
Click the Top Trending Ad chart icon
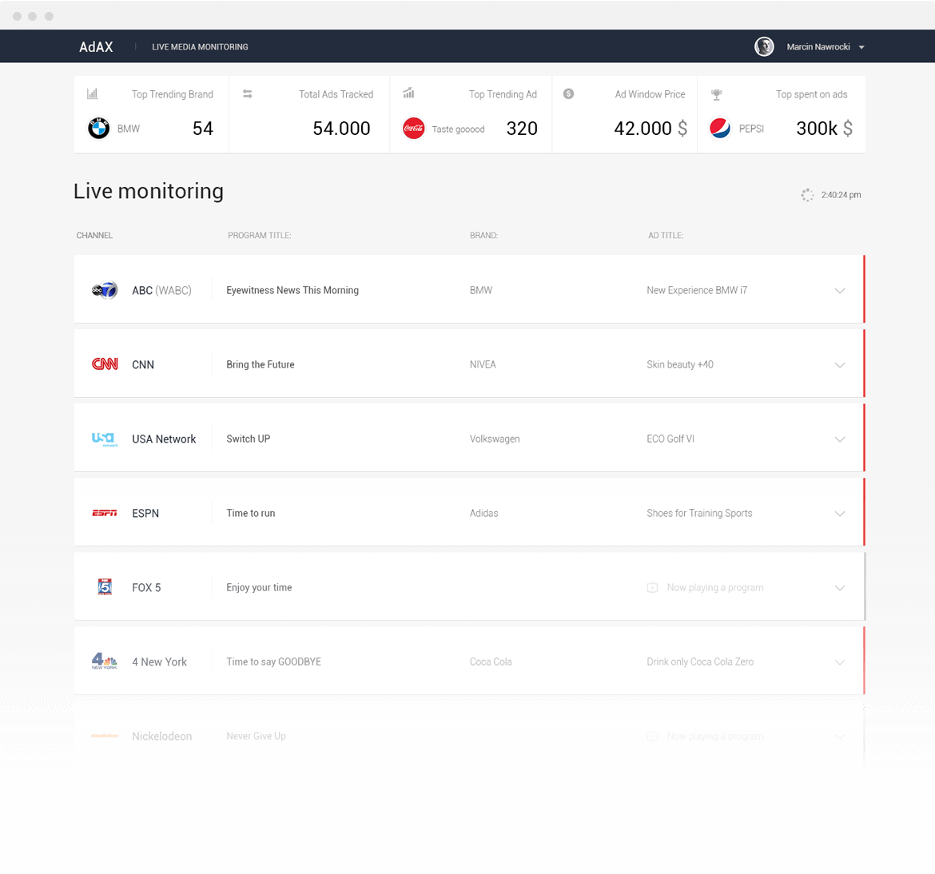point(408,93)
